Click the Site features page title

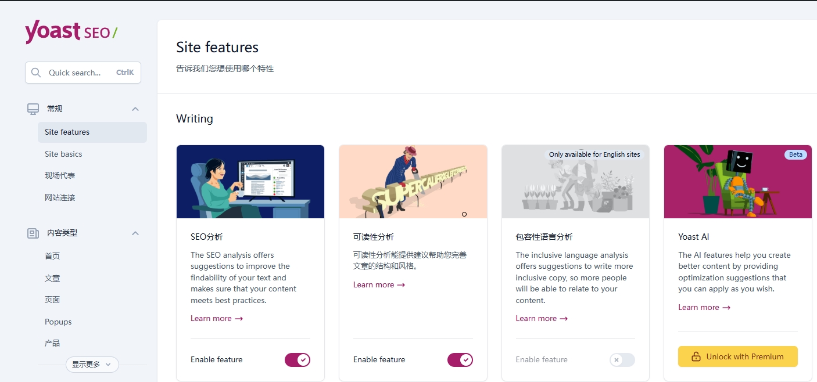tap(217, 47)
